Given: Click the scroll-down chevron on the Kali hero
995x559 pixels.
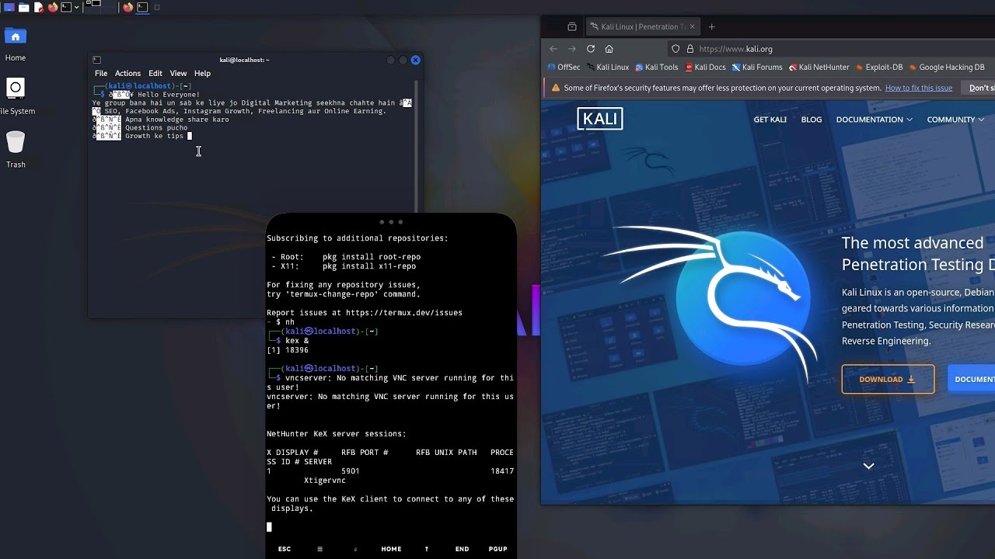Looking at the screenshot, I should coord(869,466).
